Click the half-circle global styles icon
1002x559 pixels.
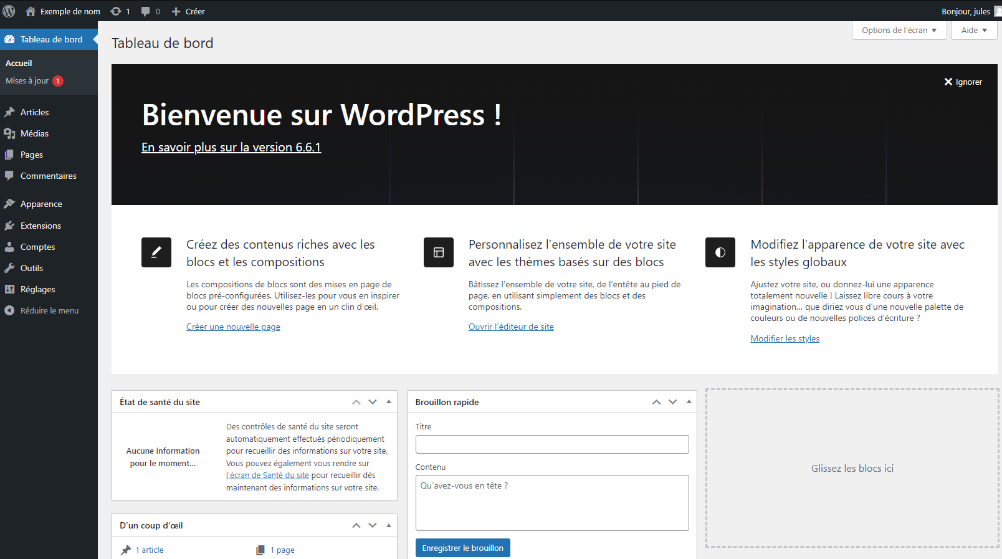720,252
